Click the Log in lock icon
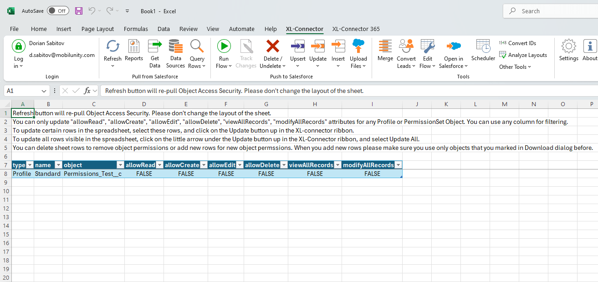598x282 pixels. (x=18, y=46)
